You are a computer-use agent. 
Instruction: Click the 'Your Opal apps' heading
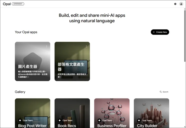[x=26, y=32]
